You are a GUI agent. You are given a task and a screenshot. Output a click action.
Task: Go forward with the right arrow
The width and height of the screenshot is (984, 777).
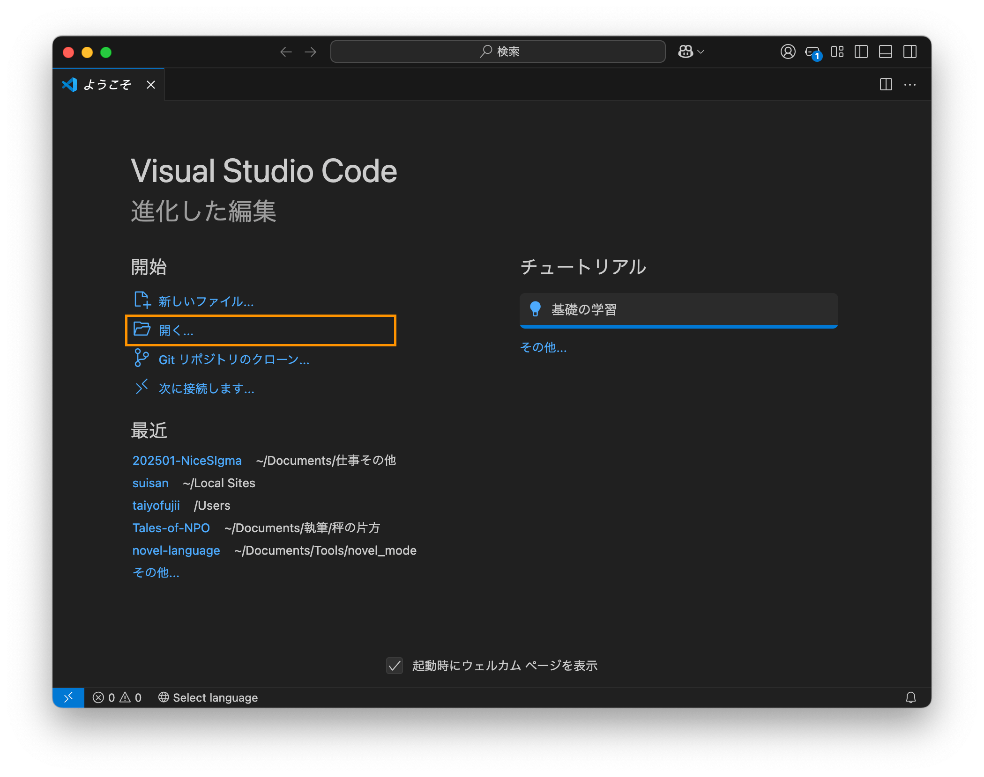310,52
